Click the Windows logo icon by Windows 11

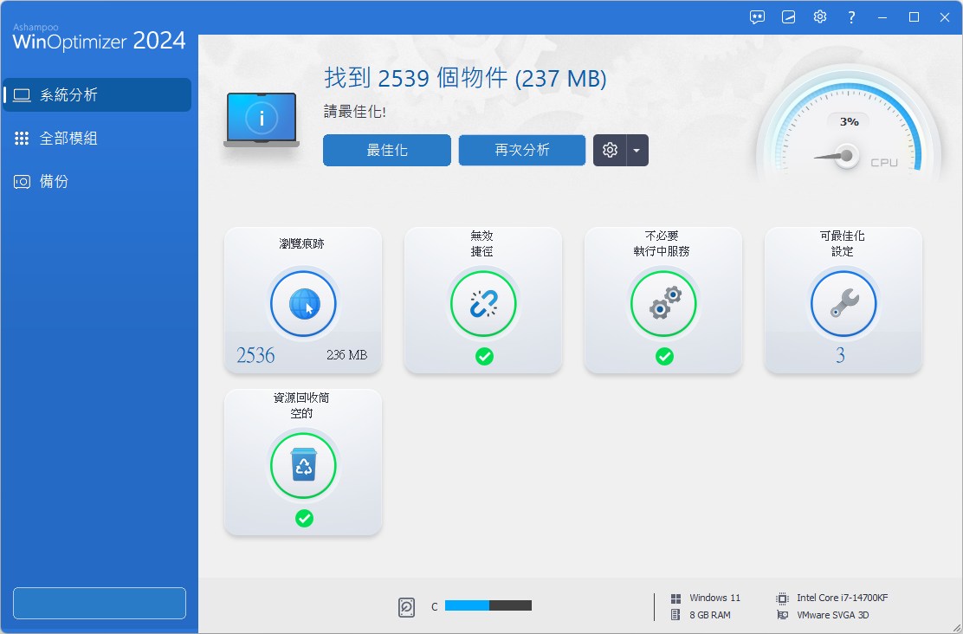click(675, 598)
